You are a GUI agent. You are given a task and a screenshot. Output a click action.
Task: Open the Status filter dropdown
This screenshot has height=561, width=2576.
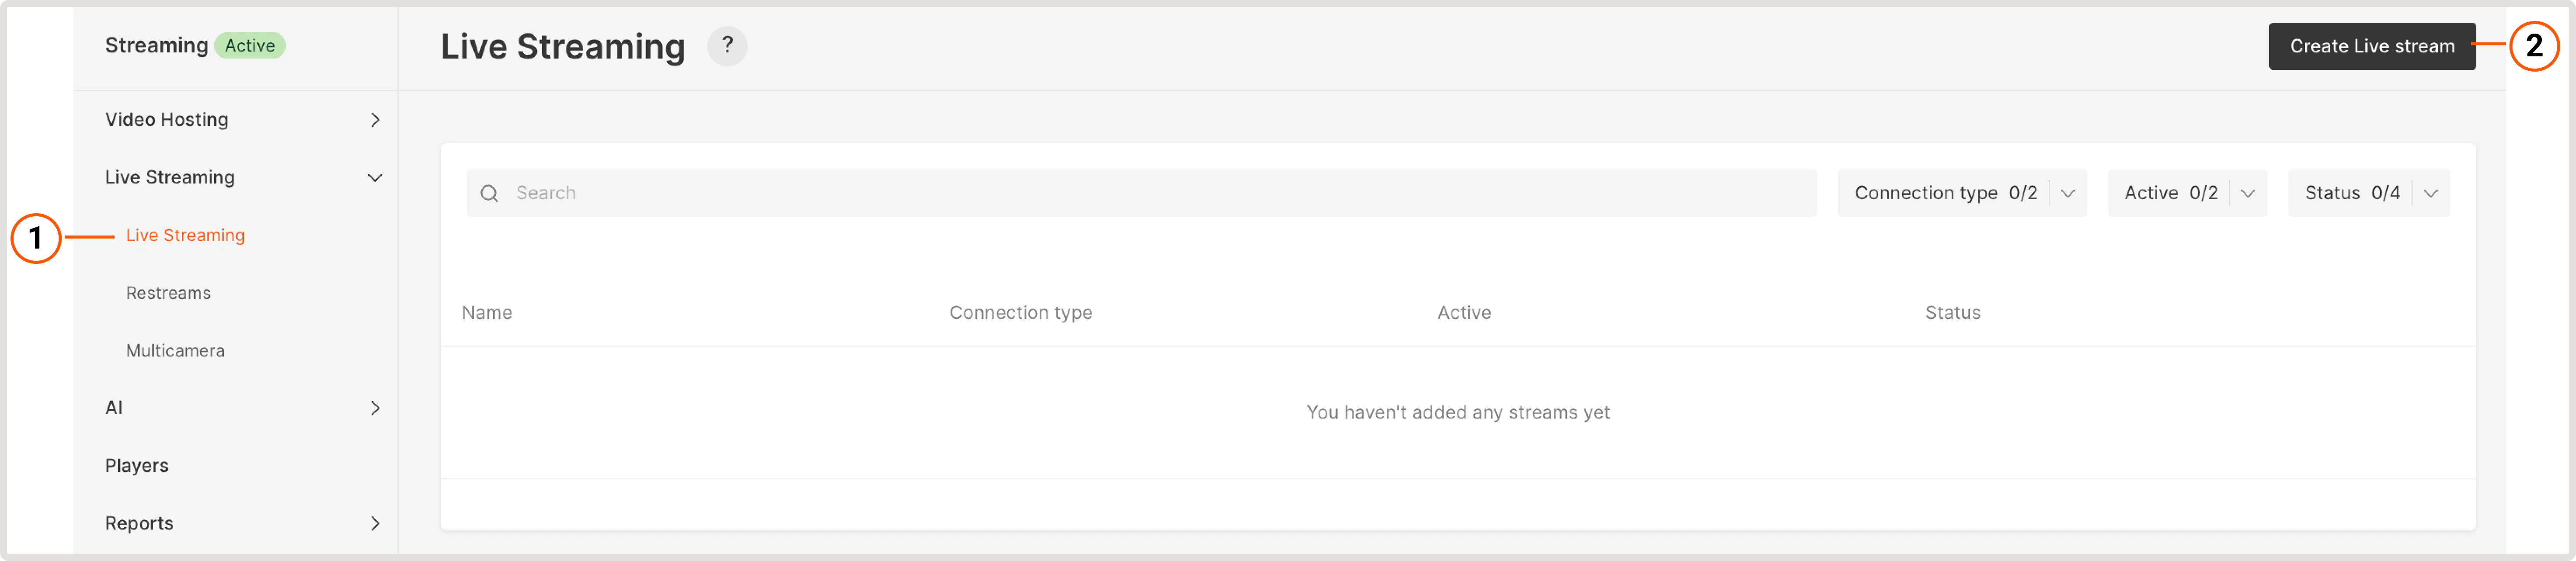[2368, 193]
